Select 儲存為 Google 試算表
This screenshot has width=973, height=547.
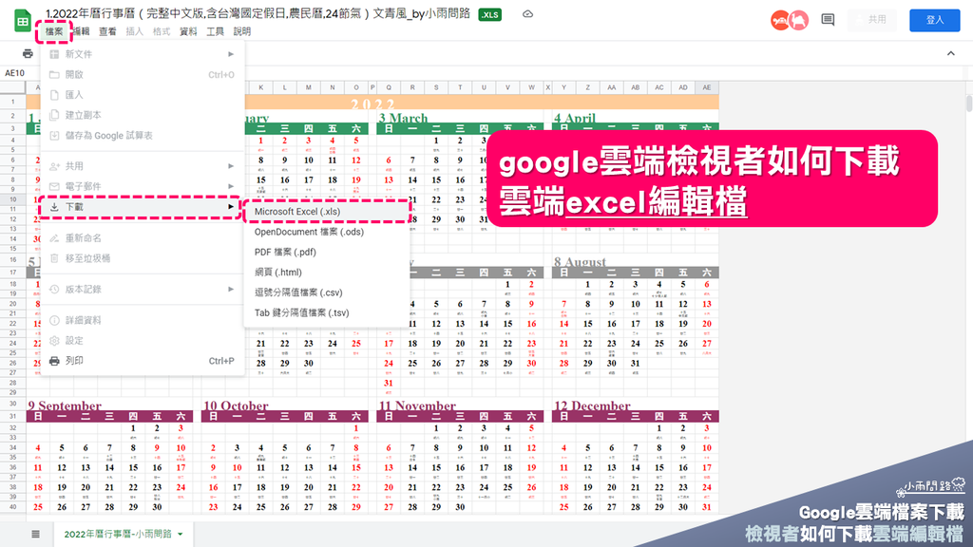[x=143, y=136]
